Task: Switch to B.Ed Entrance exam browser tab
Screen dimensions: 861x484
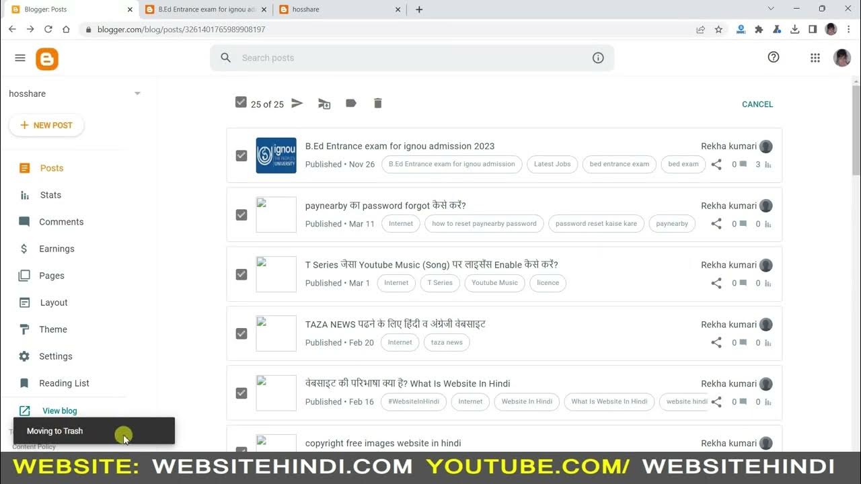Action: pyautogui.click(x=206, y=9)
